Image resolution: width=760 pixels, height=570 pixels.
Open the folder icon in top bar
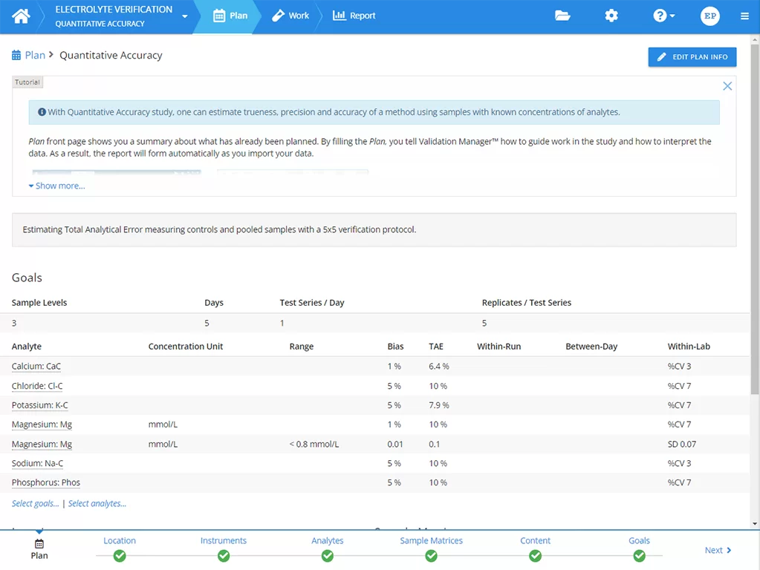coord(562,16)
